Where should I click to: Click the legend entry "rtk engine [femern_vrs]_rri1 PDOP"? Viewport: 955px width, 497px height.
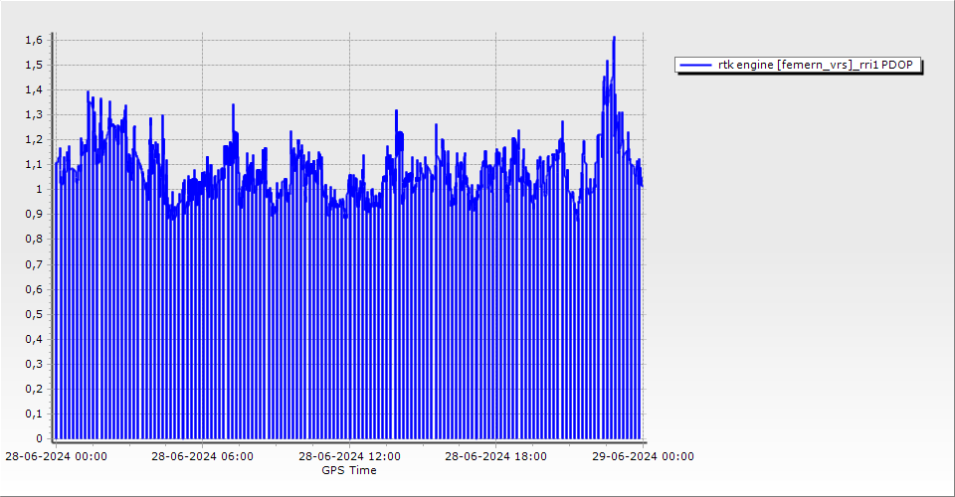(x=816, y=65)
